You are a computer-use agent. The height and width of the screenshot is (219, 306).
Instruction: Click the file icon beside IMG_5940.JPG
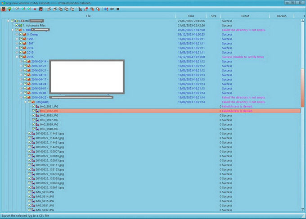37,129
